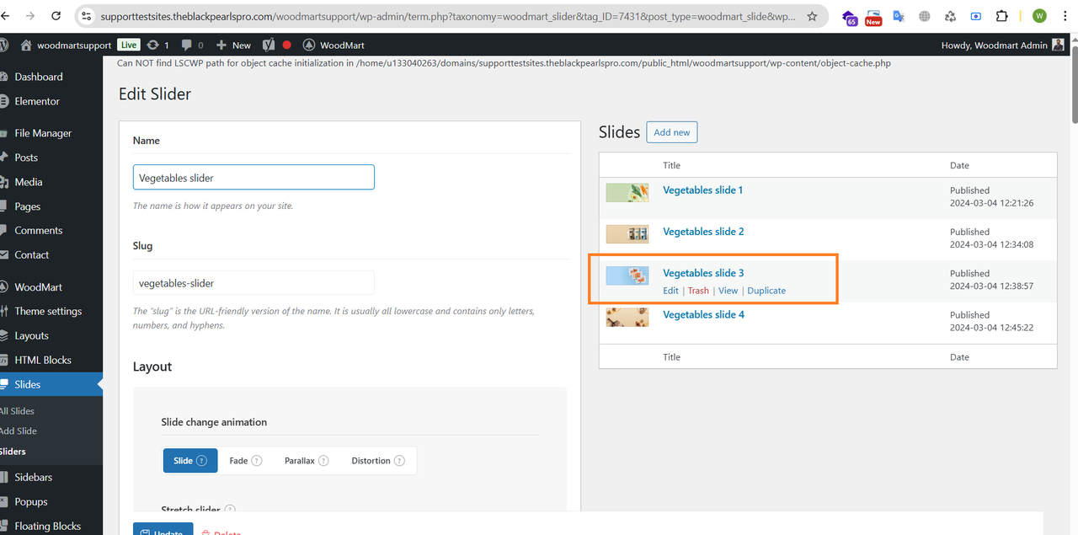Open site information icon in address bar
Image resolution: width=1078 pixels, height=535 pixels.
click(x=87, y=16)
